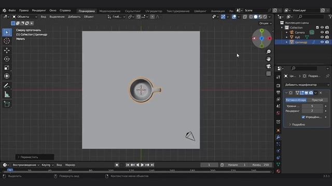Image resolution: width=332 pixels, height=186 pixels.
Task: Pin the properties editor with pin icon
Action: [327, 76]
